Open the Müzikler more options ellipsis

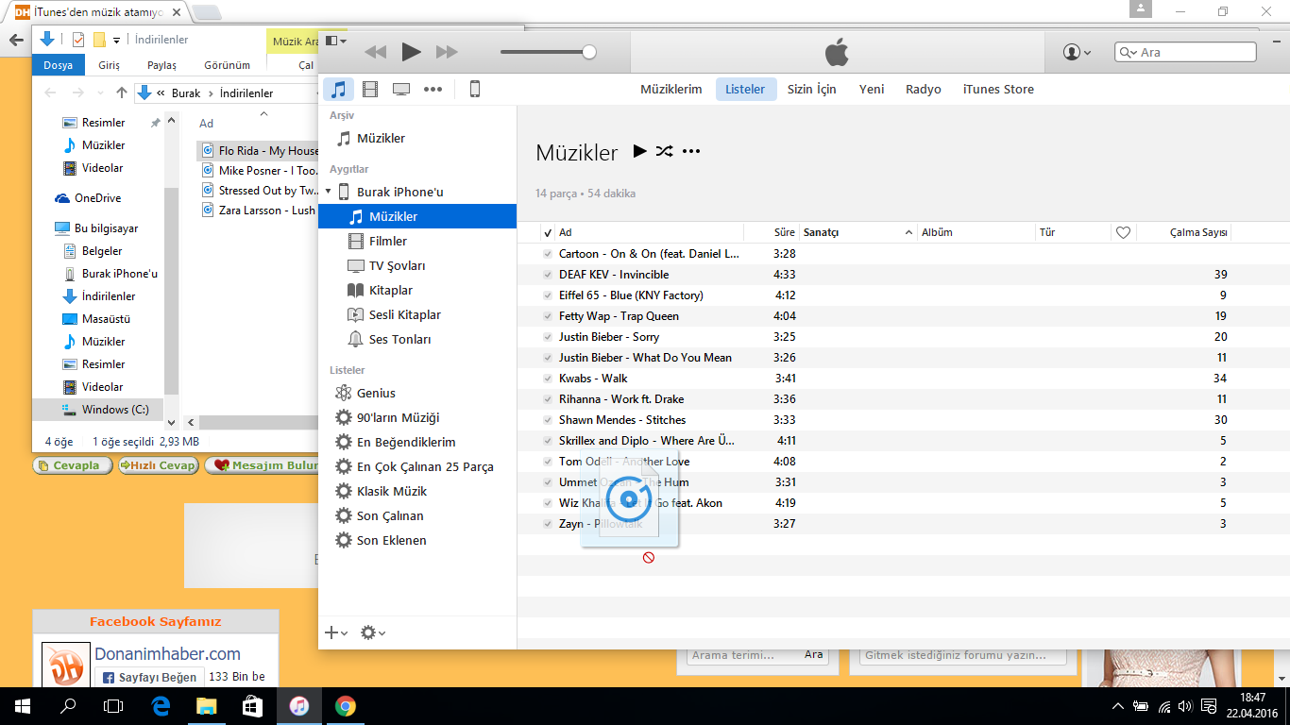pos(691,151)
